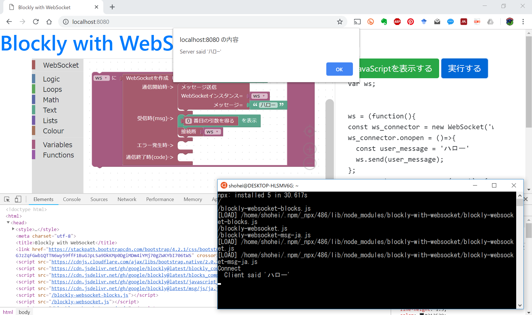This screenshot has height=315, width=532.
Task: Open the PDF extension icon
Action: (x=477, y=22)
